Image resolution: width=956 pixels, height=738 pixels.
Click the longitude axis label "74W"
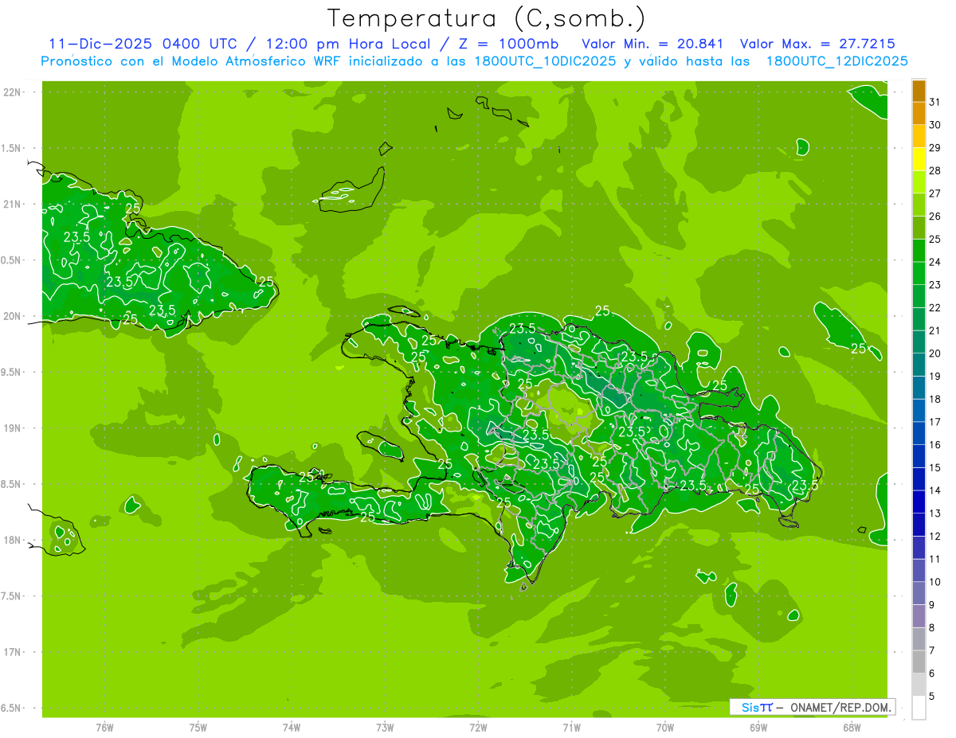pos(292,727)
